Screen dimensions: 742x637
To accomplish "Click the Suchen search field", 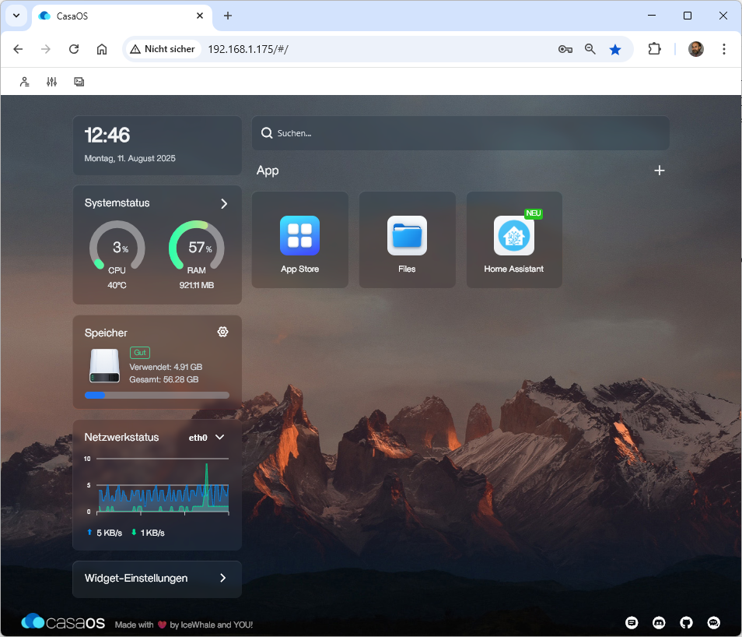I will (460, 133).
